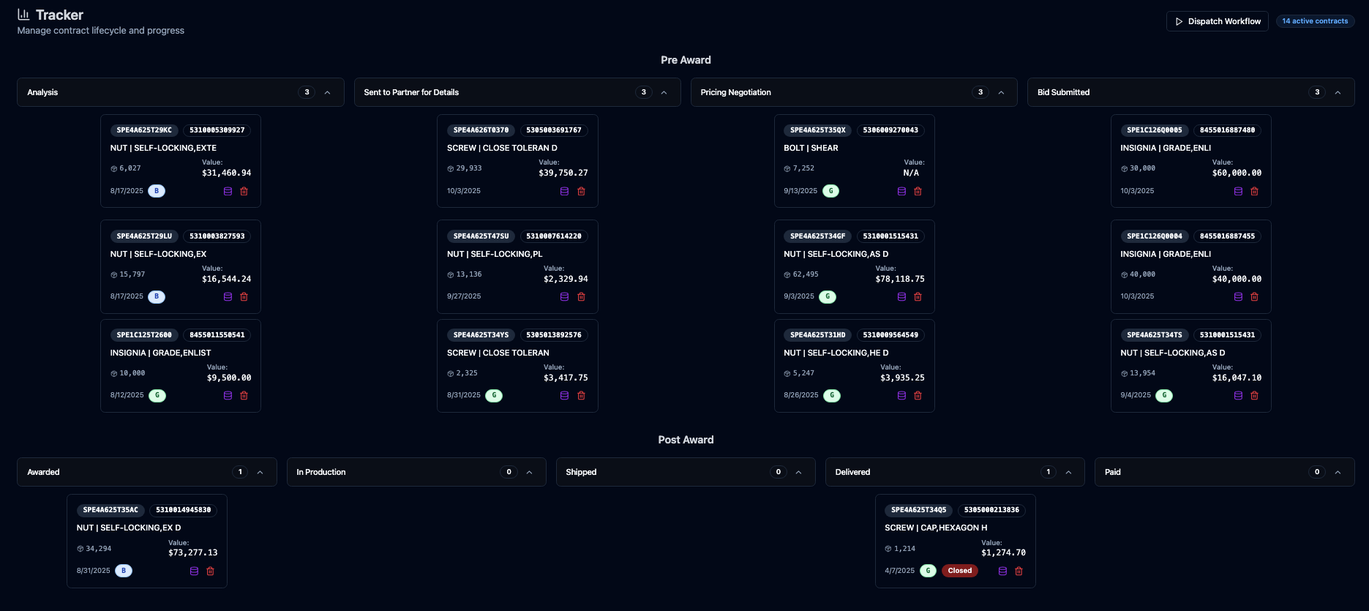Open database icon on card SPE4A625T31HD

coord(901,395)
